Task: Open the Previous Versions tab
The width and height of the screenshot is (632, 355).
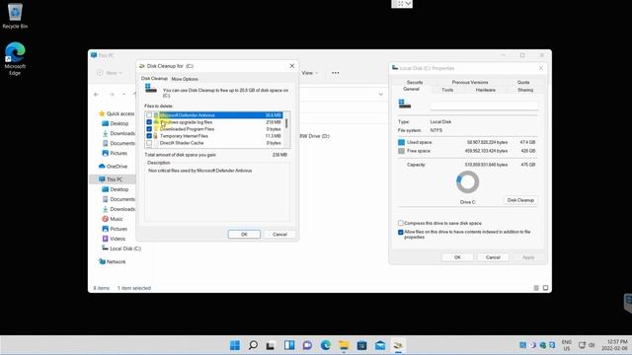Action: [470, 82]
